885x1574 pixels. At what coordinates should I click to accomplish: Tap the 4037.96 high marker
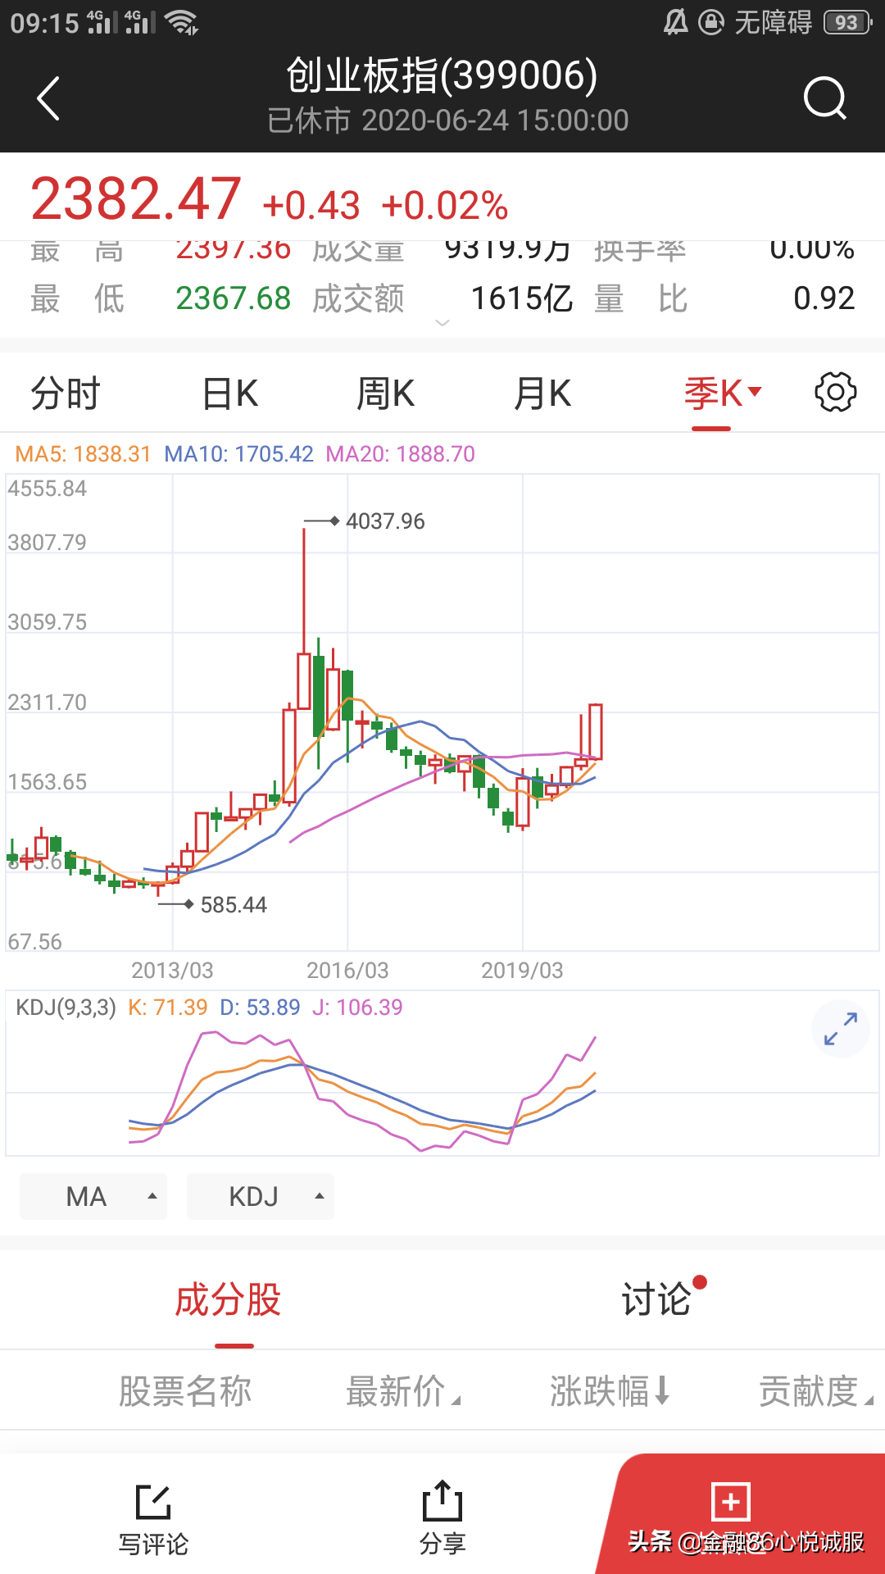pos(385,521)
